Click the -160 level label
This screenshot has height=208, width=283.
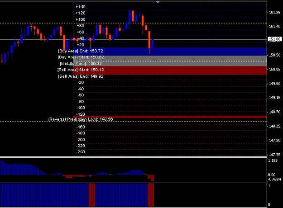(81, 127)
